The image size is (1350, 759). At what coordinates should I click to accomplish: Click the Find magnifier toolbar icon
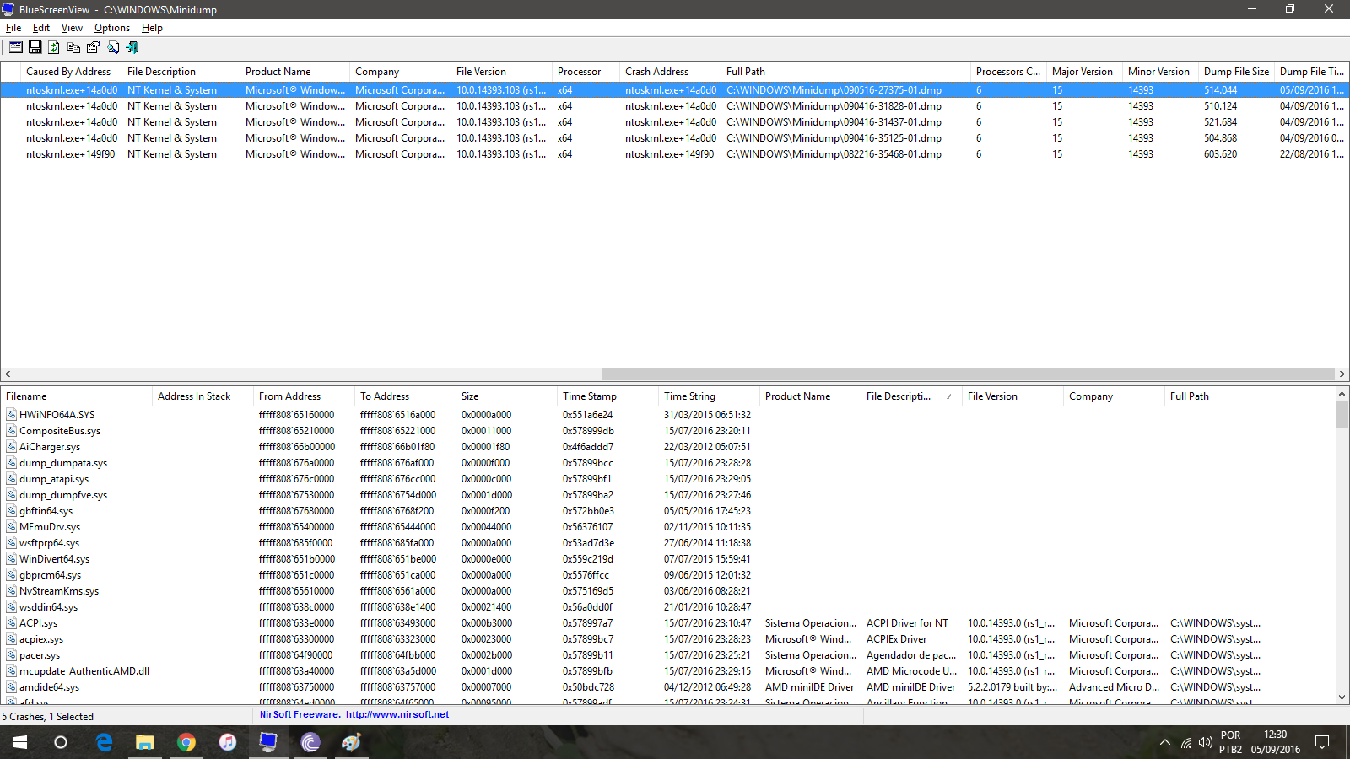click(113, 47)
